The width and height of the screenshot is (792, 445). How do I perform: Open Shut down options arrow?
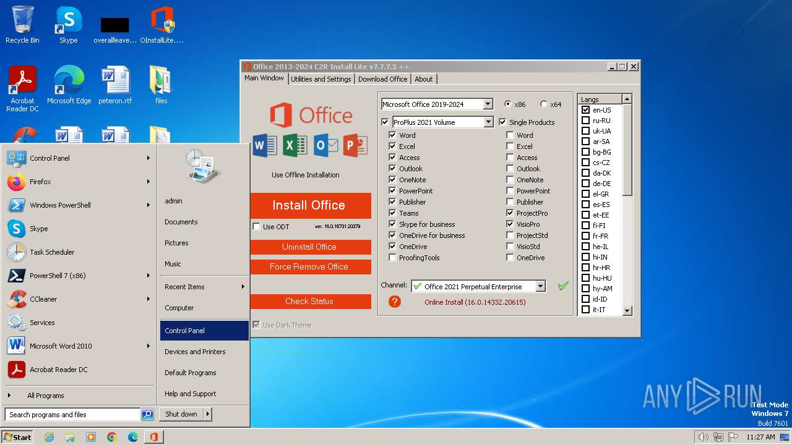click(x=208, y=414)
